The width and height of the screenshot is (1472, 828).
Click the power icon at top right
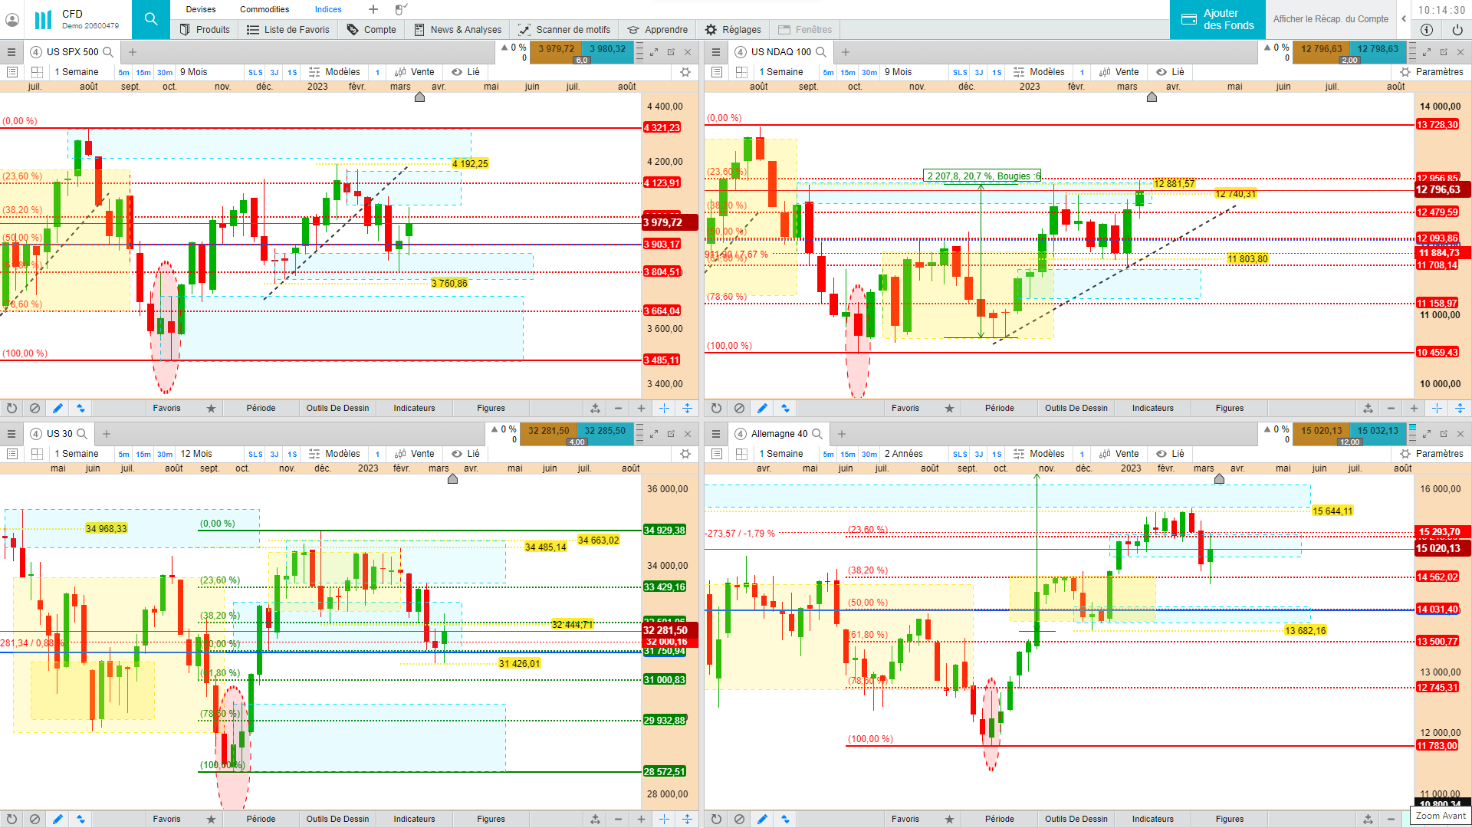click(1457, 30)
